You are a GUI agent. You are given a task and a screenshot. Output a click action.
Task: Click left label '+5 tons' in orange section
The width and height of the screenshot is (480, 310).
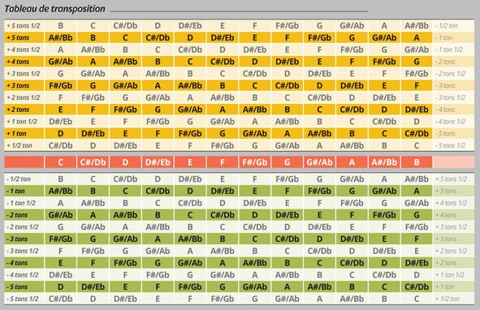(x=19, y=37)
